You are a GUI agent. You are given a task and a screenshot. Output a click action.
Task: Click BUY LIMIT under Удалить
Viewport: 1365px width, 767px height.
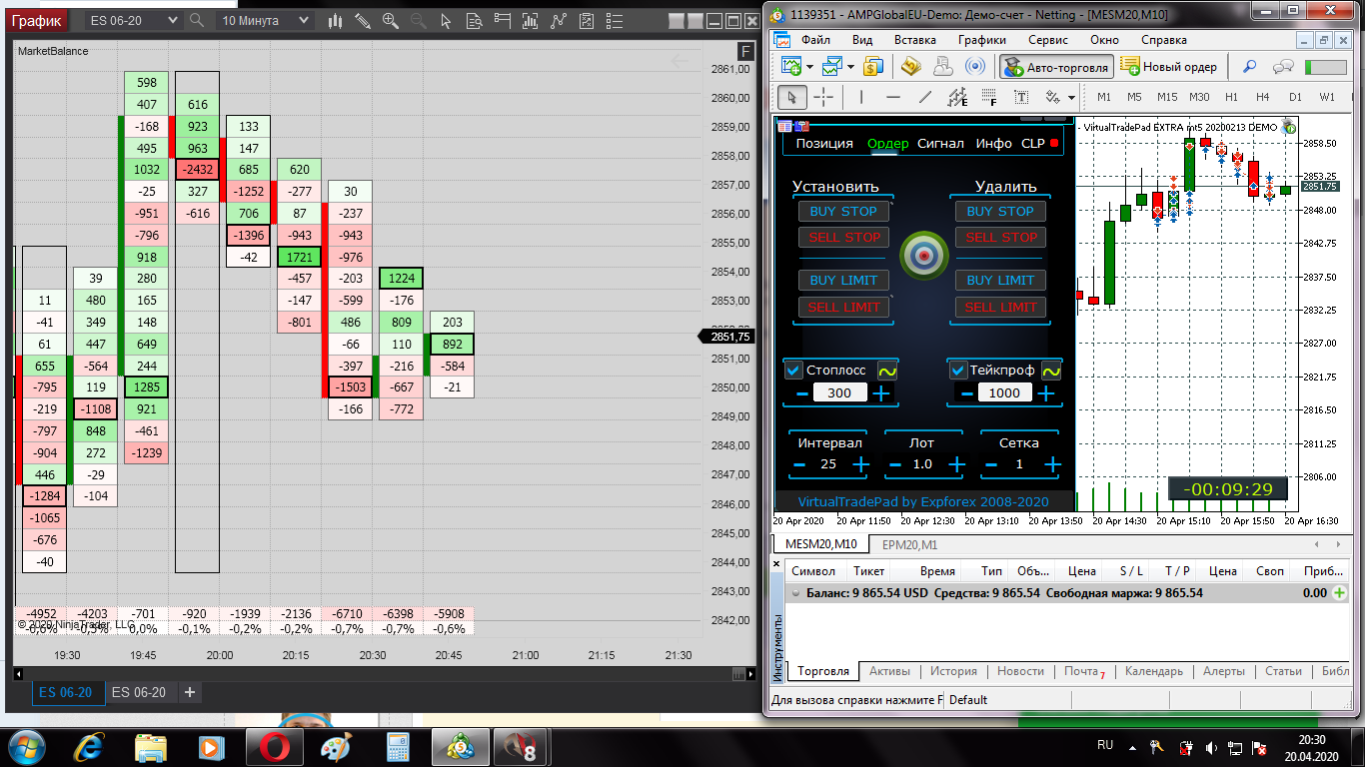click(1000, 280)
